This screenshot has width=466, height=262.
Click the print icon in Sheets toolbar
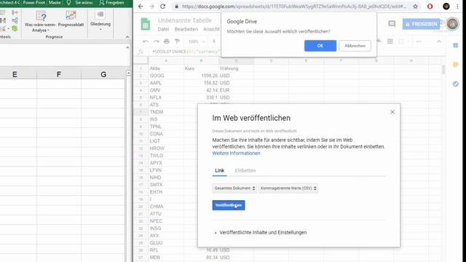[x=167, y=41]
